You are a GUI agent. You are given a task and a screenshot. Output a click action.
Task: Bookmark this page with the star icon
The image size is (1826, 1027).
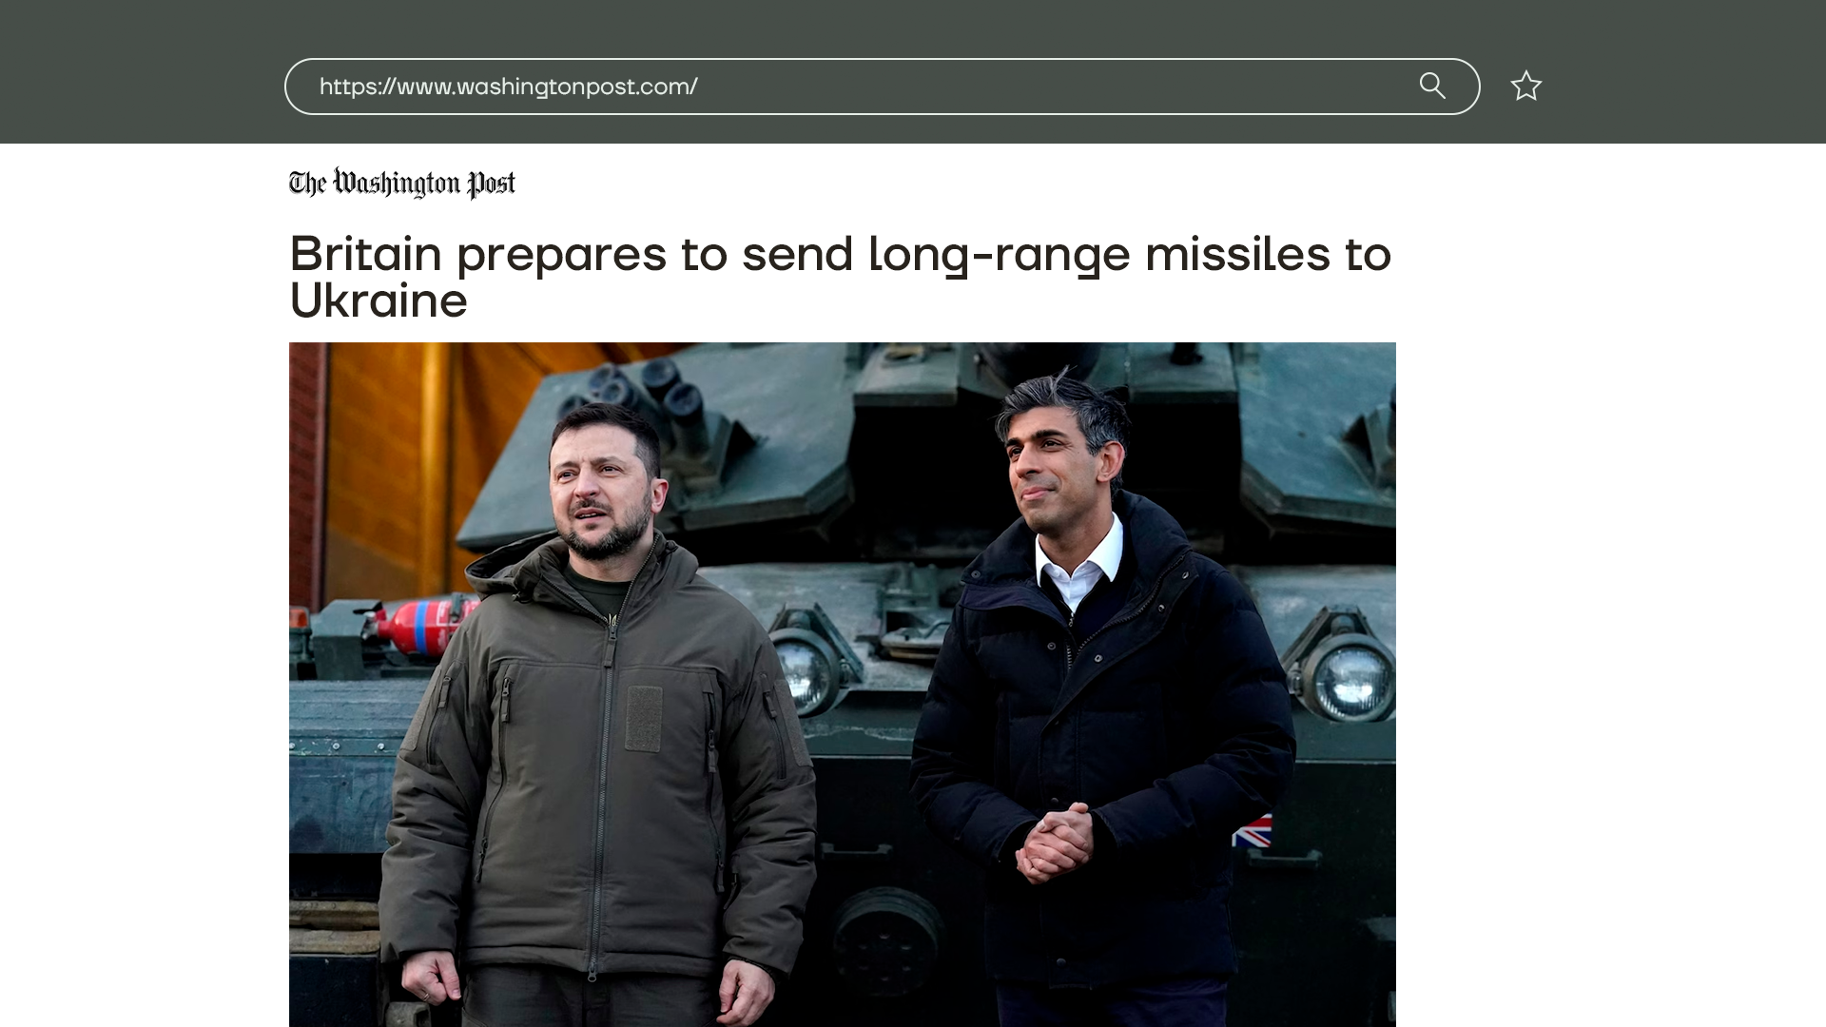point(1525,87)
